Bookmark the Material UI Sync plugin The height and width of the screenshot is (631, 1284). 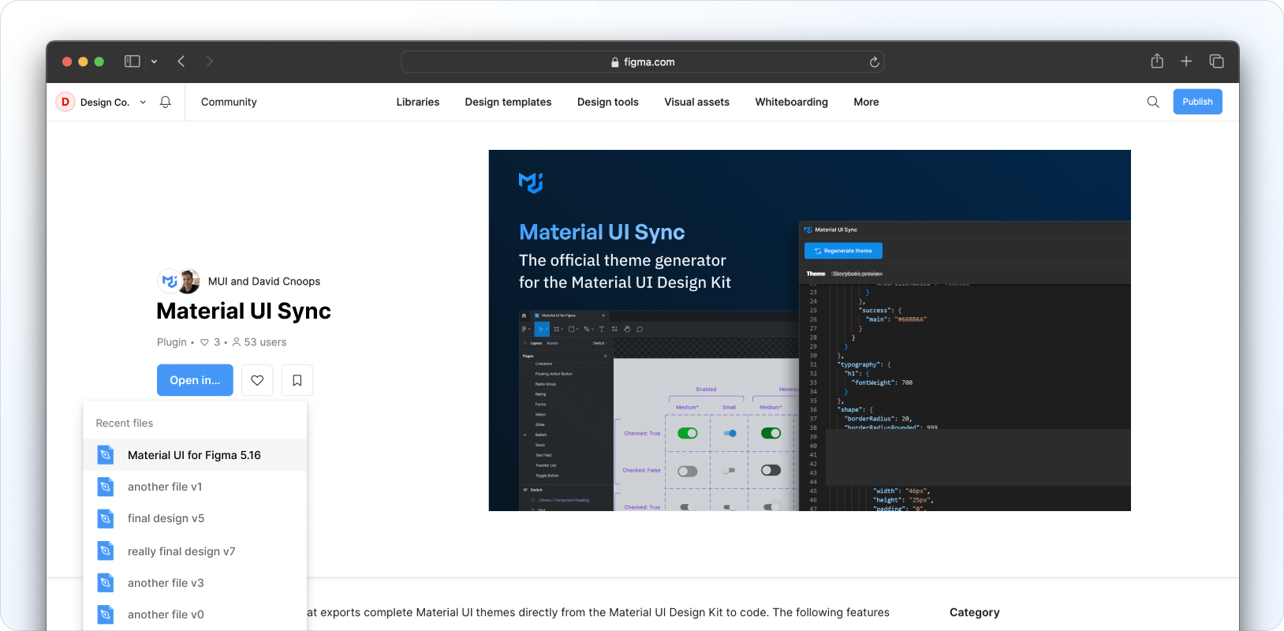tap(297, 380)
